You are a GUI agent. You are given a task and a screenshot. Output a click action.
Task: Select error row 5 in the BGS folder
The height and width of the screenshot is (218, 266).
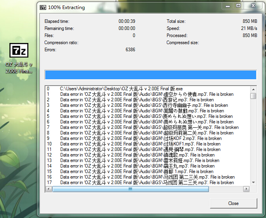tap(148, 116)
